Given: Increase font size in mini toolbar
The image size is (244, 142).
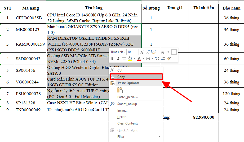Looking at the screenshot, I should [x=142, y=52].
